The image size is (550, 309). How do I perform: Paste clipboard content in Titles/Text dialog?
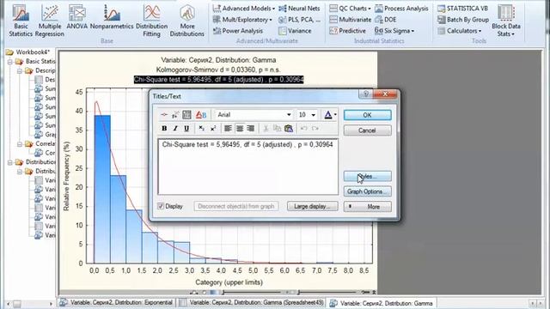pos(289,129)
